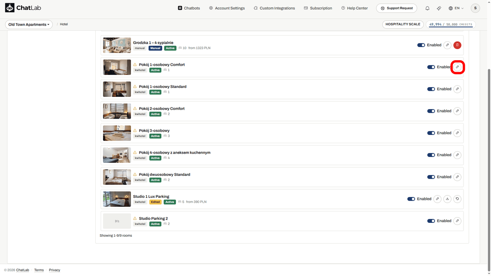Click the warning icon beside Pokój 3-osobowy
Image resolution: width=491 pixels, height=276 pixels.
135,131
